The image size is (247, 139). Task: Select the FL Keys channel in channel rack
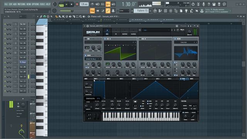pyautogui.click(x=23, y=62)
